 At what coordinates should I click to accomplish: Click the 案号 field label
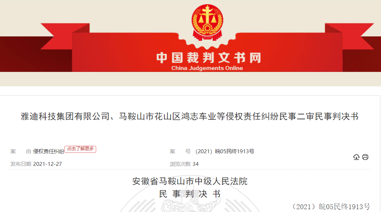pyautogui.click(x=180, y=151)
